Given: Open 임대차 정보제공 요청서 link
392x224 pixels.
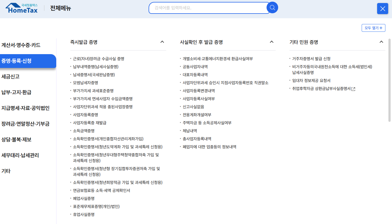Looking at the screenshot, I should 311,81.
